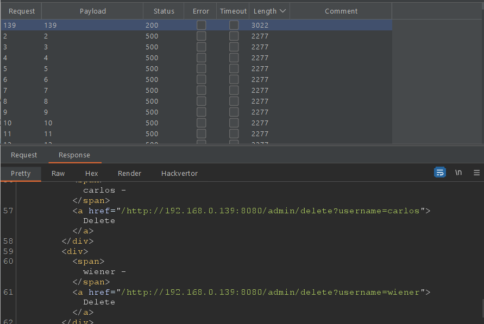Screen dimensions: 484x324
Task: Open the Render view tab
Action: [x=129, y=174]
